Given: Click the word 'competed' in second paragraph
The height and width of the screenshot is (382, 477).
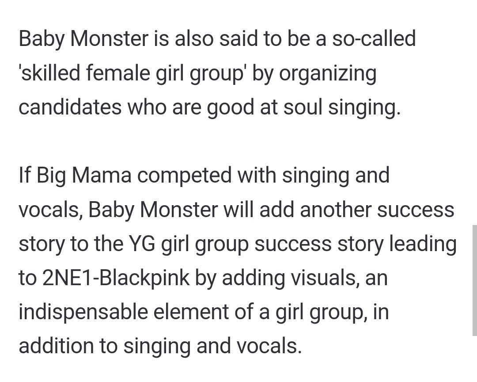Looking at the screenshot, I should (x=184, y=176).
